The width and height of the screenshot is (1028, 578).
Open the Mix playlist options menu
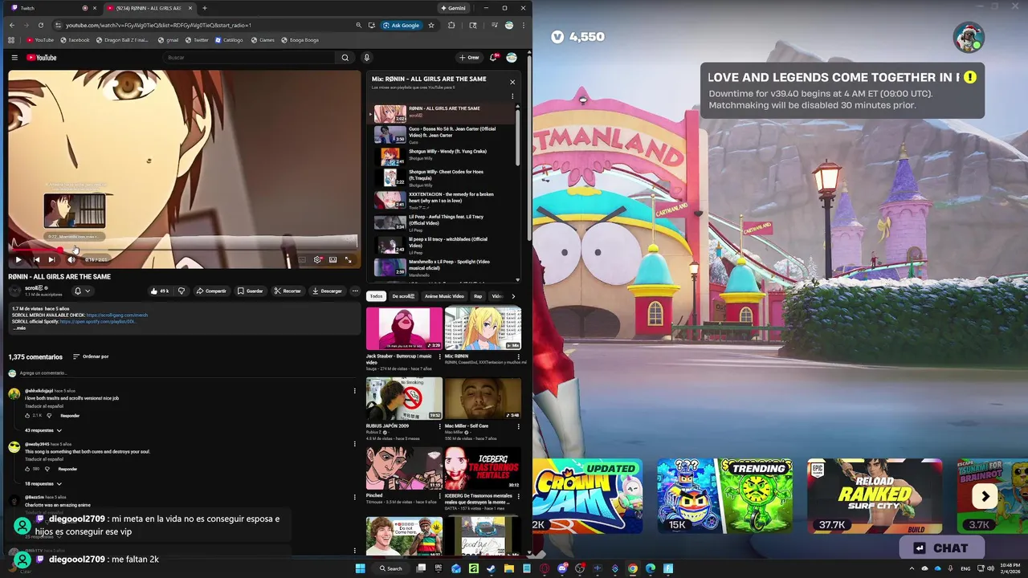512,97
